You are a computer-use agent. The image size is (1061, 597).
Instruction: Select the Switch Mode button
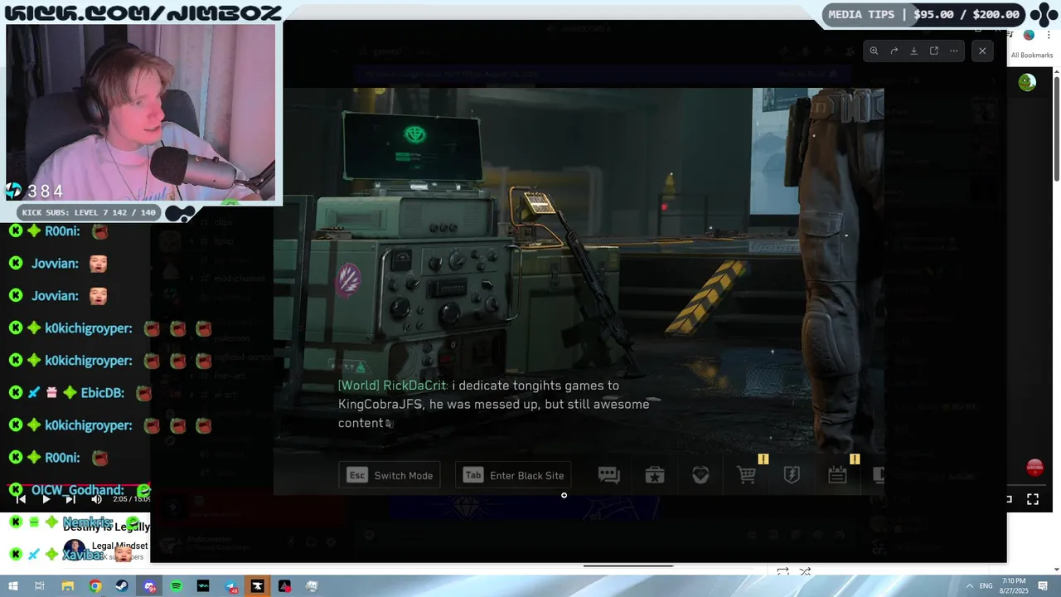[x=390, y=475]
